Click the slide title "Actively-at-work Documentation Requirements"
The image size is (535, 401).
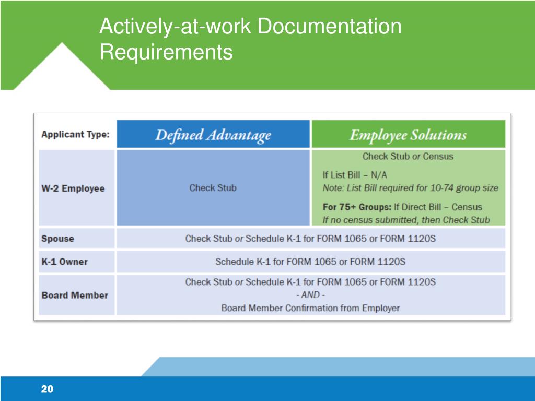[250, 39]
